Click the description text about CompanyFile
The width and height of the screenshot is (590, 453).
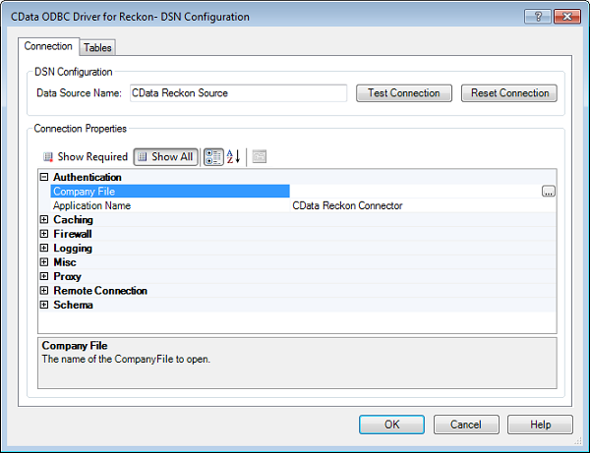click(126, 359)
